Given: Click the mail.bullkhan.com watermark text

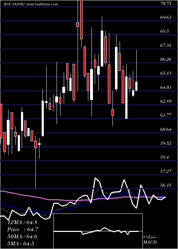Looking at the screenshot, I should click(42, 4).
